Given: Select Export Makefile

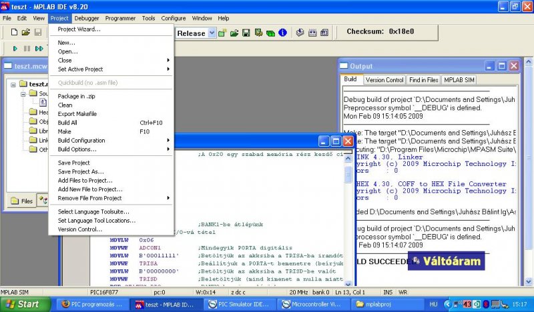Looking at the screenshot, I should pos(111,114).
